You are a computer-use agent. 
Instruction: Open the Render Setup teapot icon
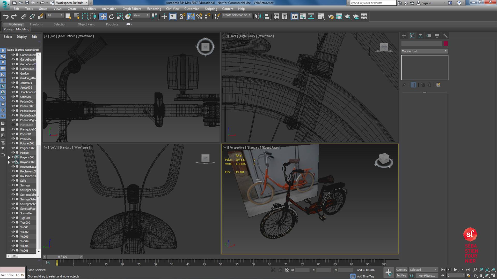(x=331, y=17)
